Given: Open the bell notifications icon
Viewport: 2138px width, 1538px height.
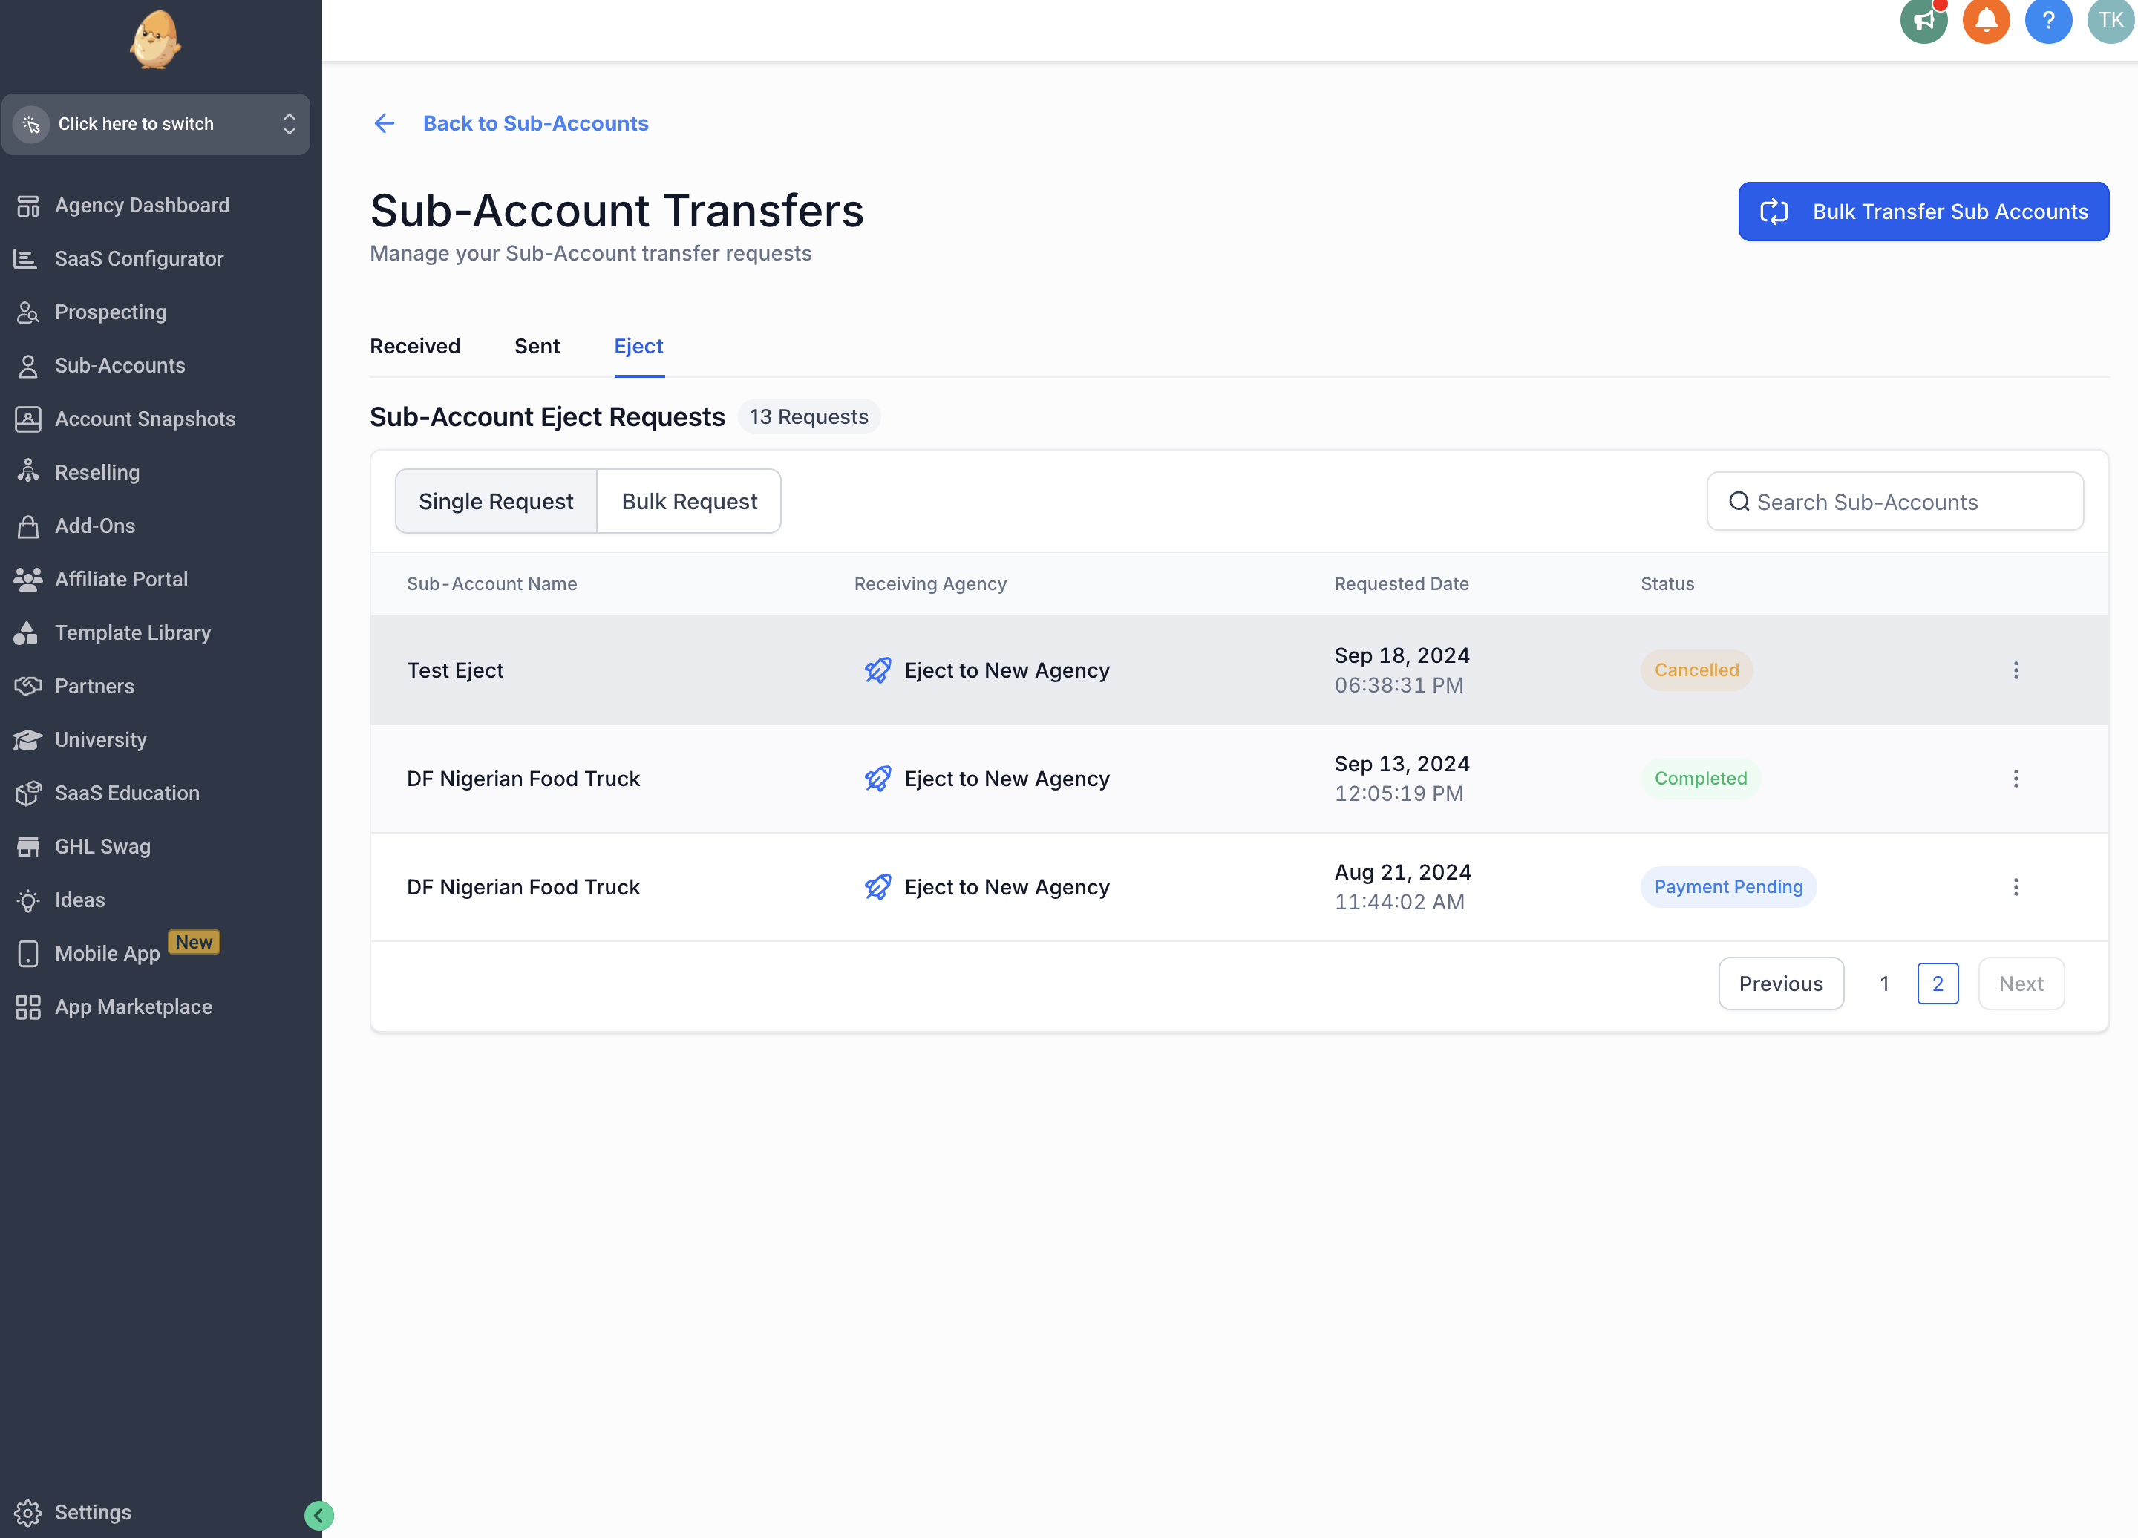Looking at the screenshot, I should (1985, 21).
